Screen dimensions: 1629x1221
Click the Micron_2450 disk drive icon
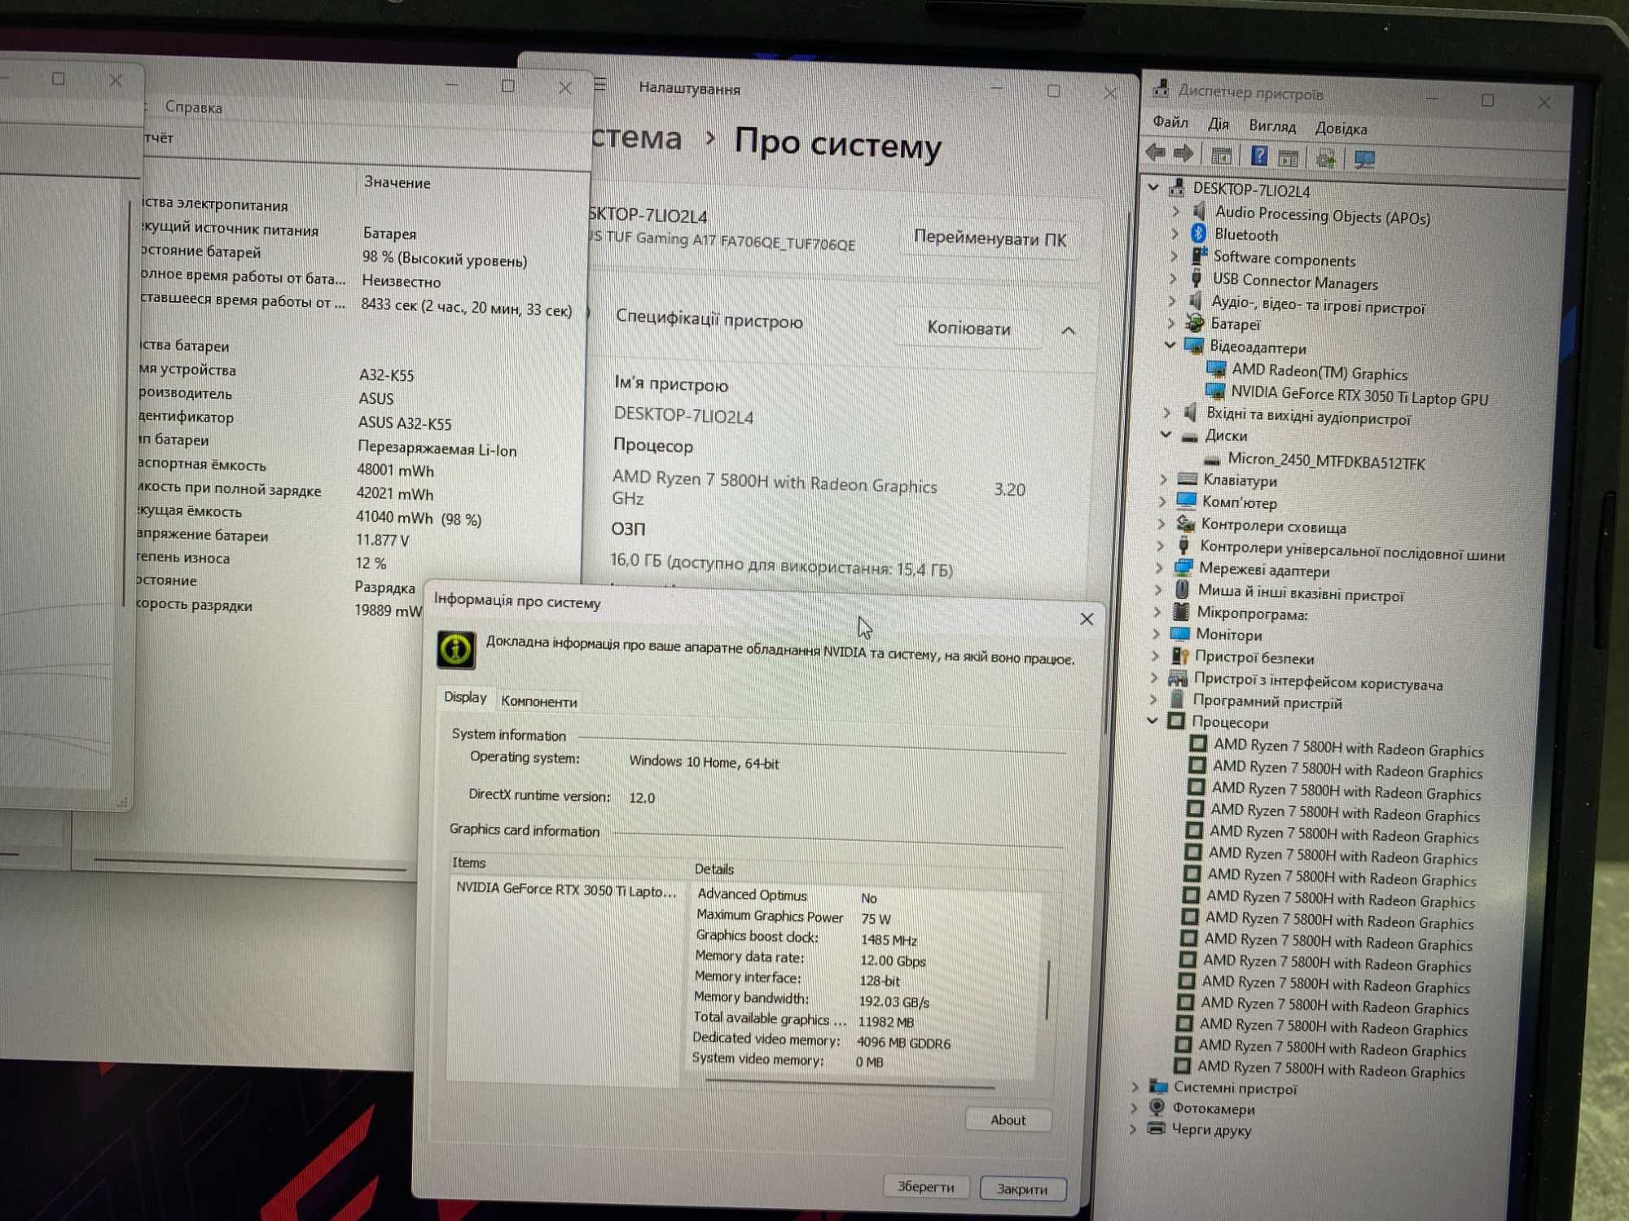[1212, 459]
